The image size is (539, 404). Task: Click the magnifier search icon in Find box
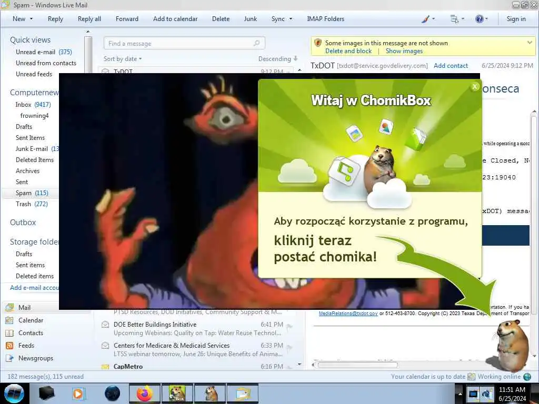point(256,43)
